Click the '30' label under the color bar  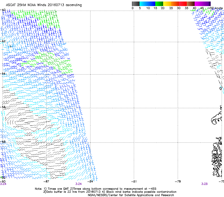coord(179,8)
